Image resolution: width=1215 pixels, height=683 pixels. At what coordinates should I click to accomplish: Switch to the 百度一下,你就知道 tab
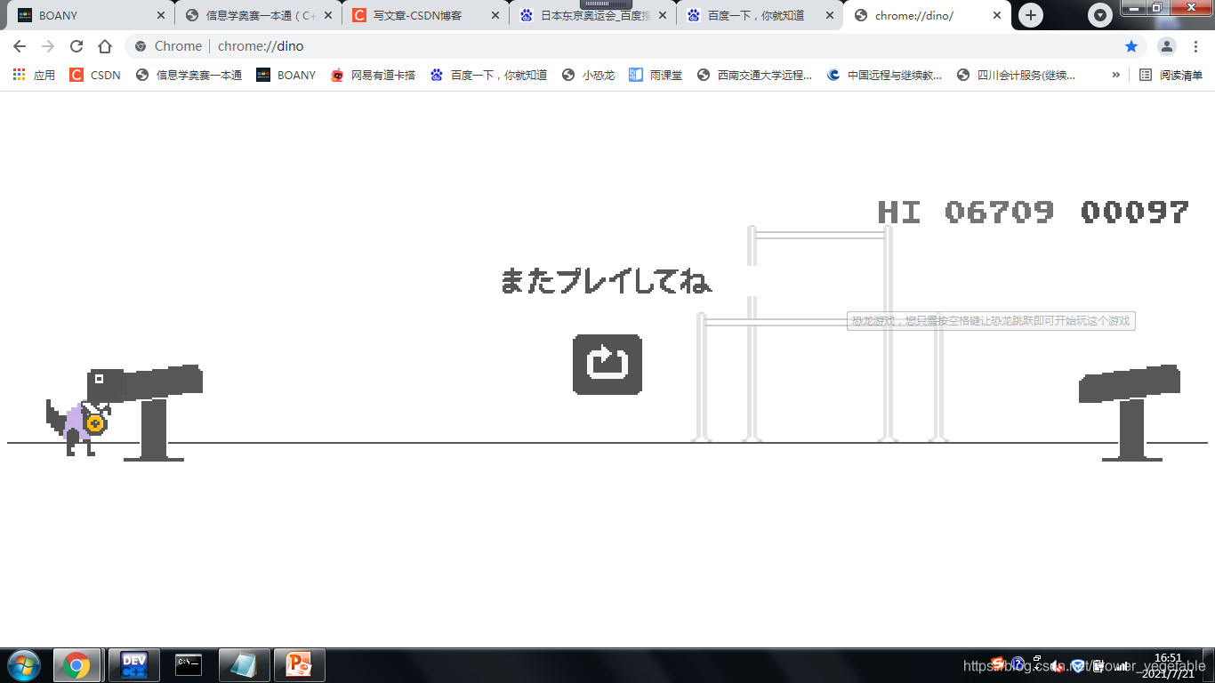760,15
